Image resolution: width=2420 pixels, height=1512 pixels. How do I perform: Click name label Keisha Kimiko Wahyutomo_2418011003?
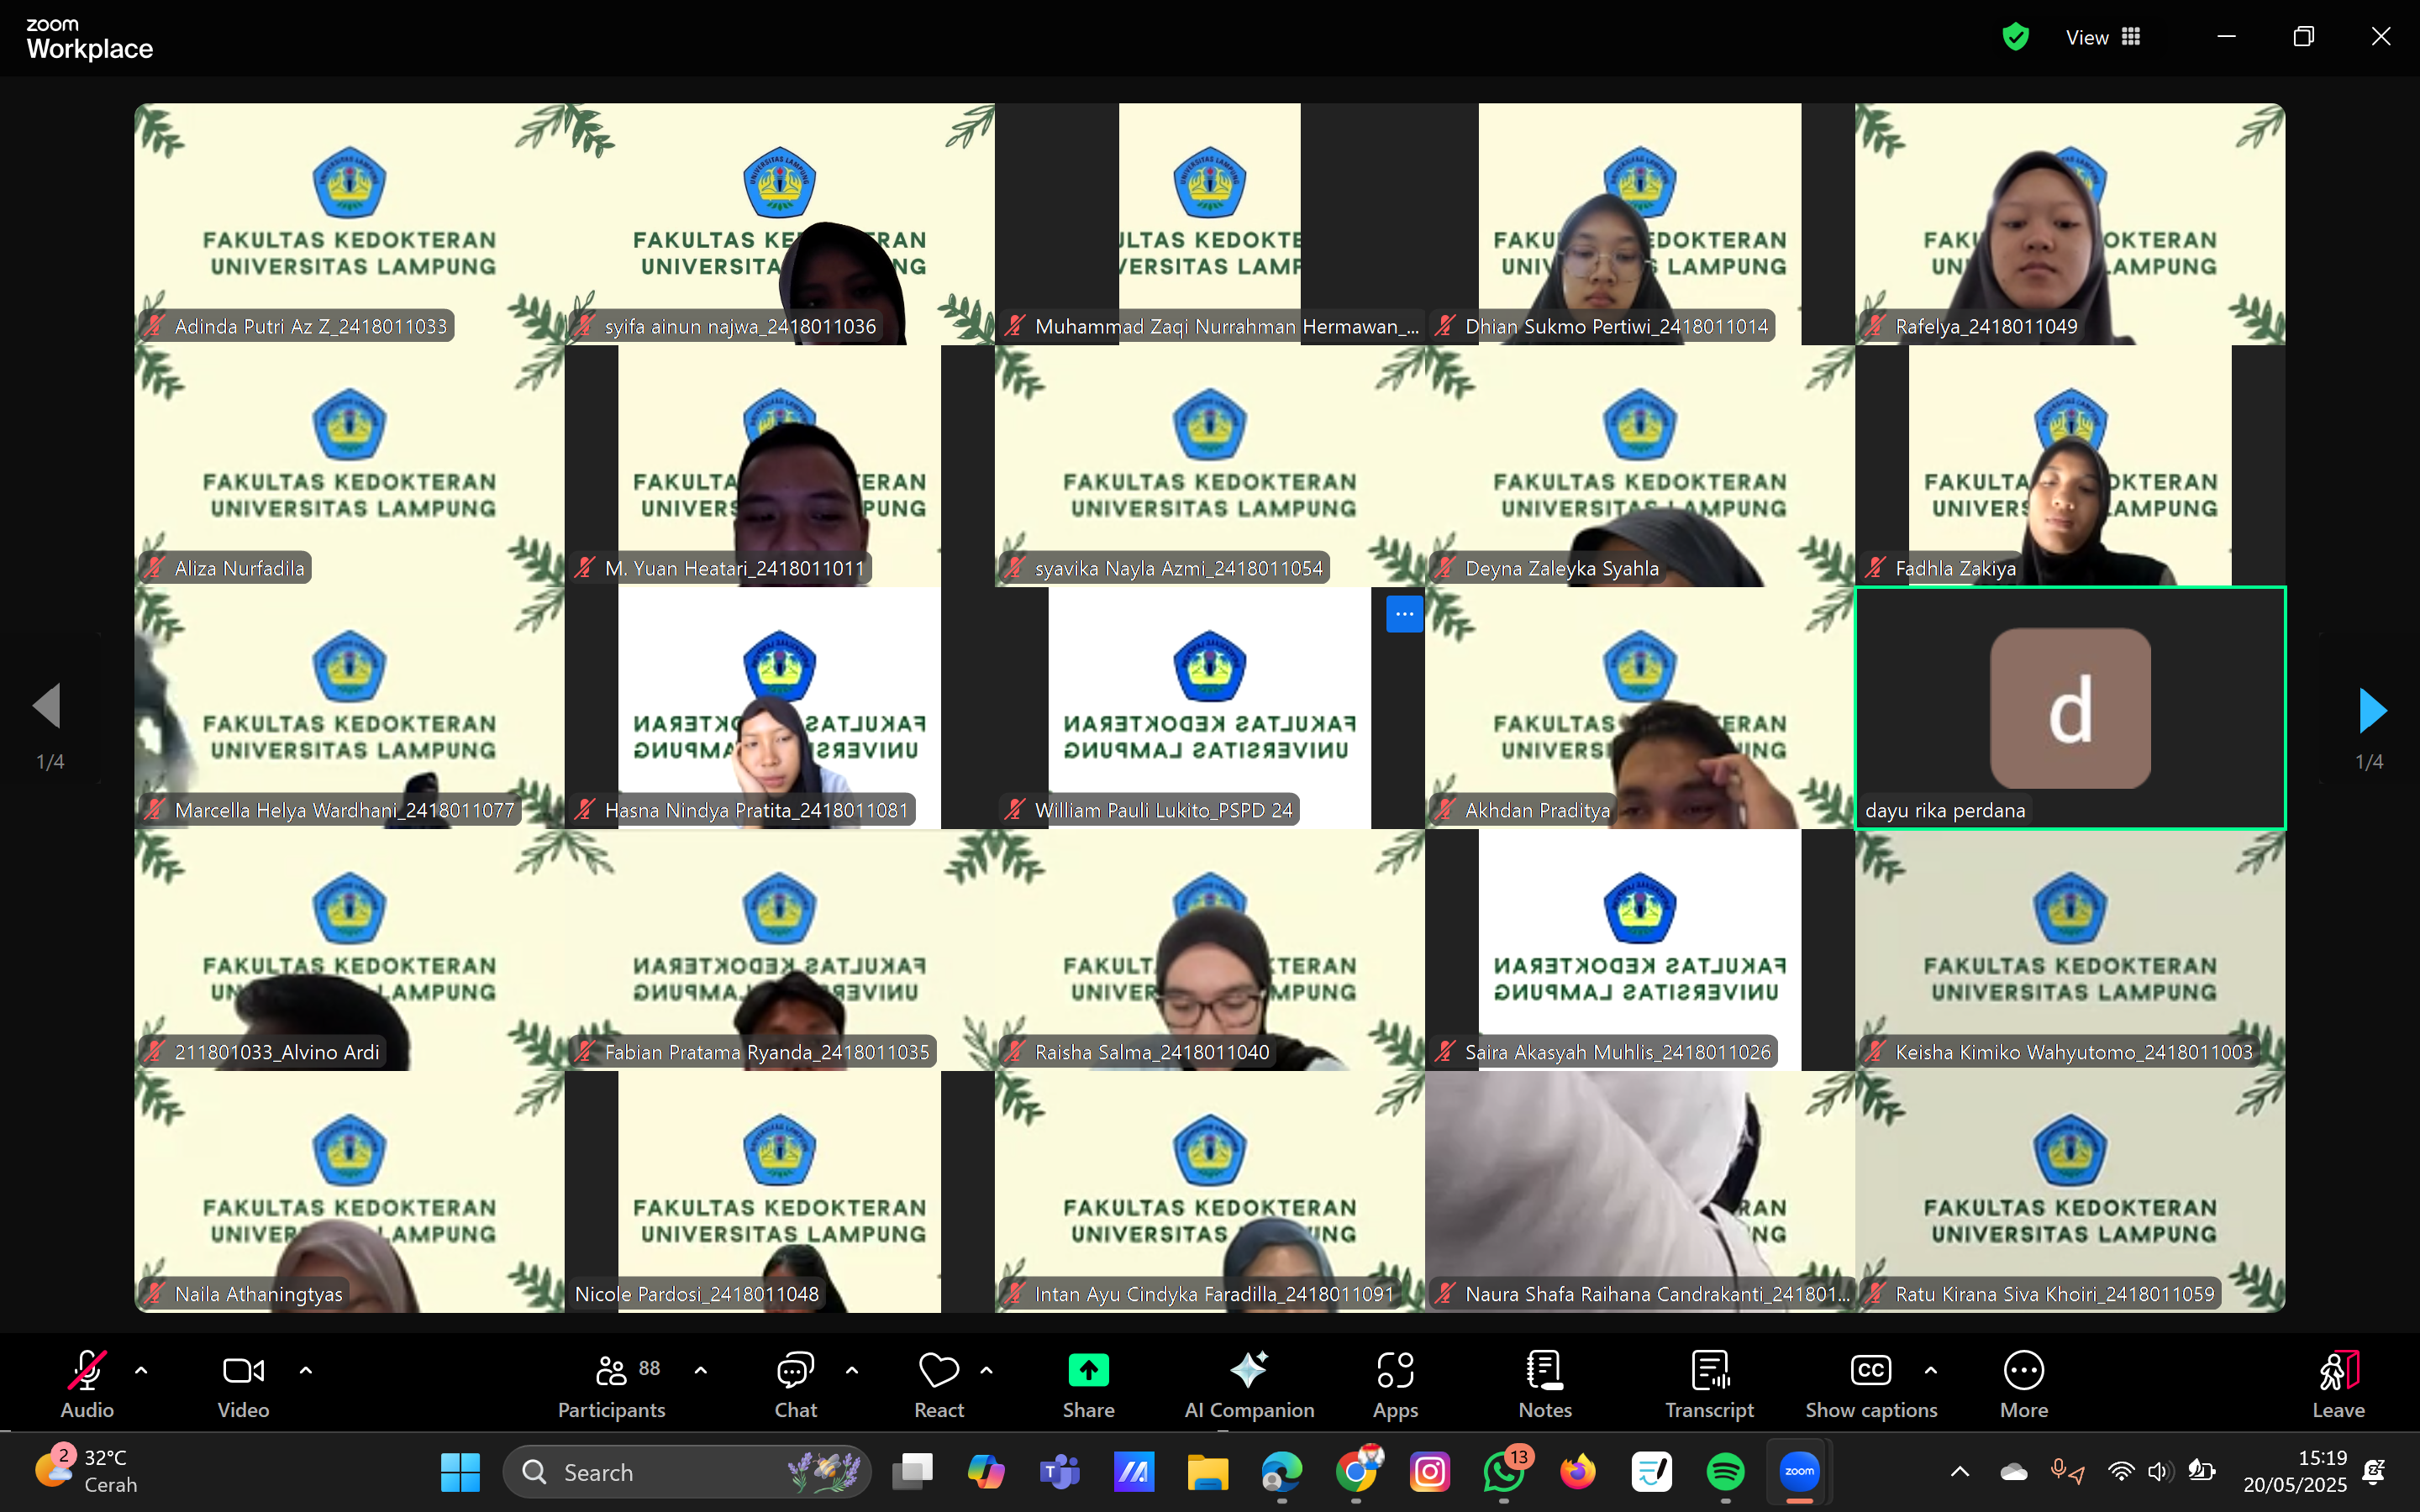pyautogui.click(x=2073, y=1052)
